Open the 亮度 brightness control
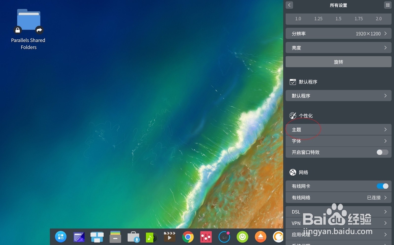 pyautogui.click(x=338, y=47)
